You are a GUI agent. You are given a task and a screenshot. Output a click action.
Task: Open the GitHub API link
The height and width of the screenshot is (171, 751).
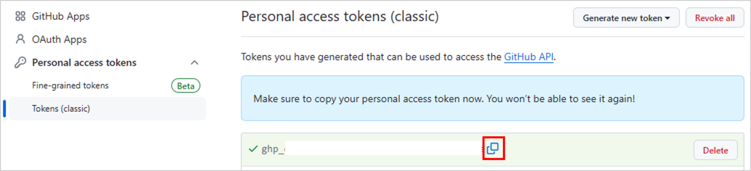coord(529,57)
